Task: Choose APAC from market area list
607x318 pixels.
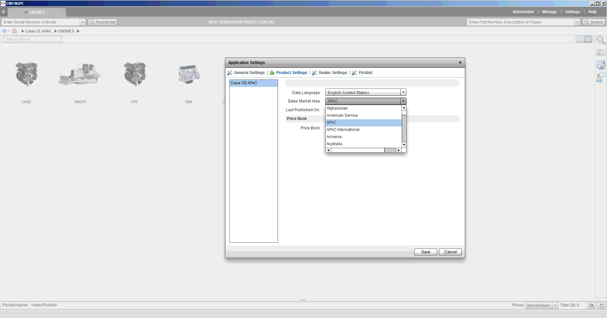Action: pos(364,123)
